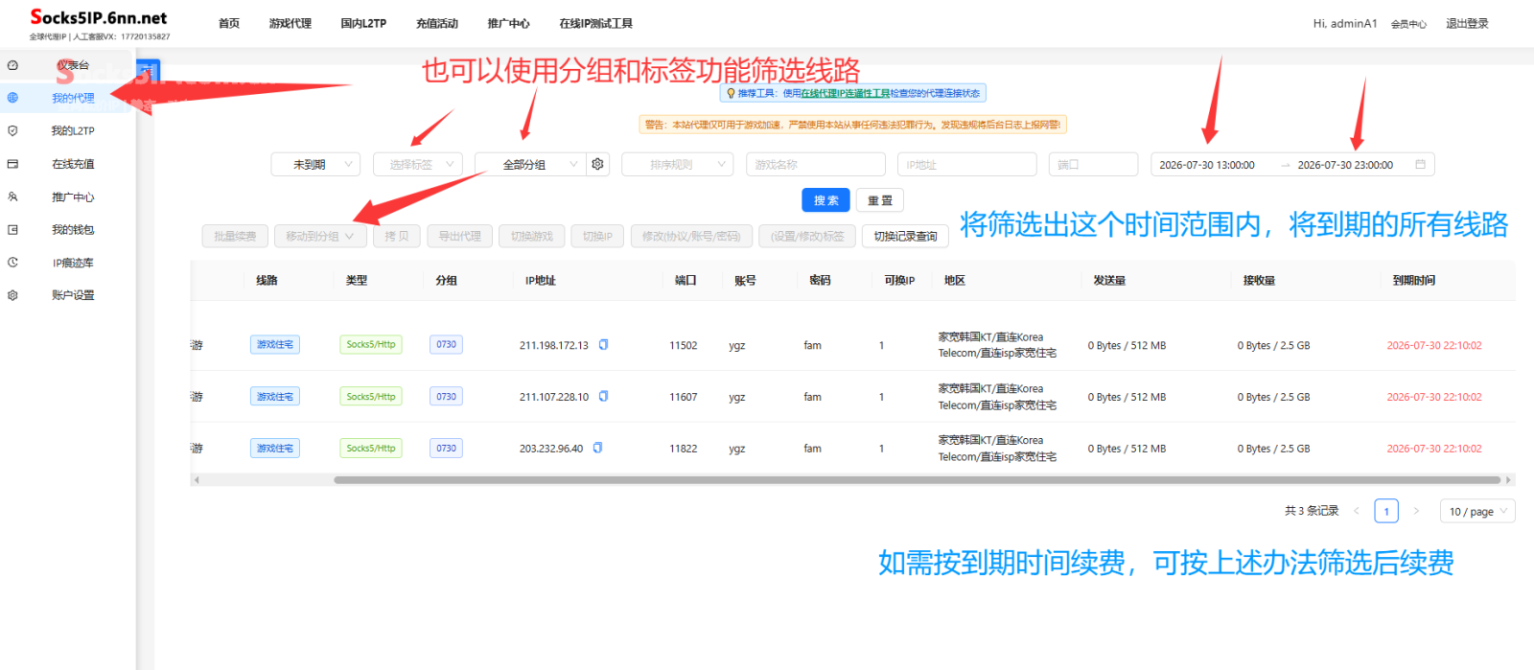Screen dimensions: 1534x670
Task: Open 充值活动 in the top navigation
Action: 437,23
